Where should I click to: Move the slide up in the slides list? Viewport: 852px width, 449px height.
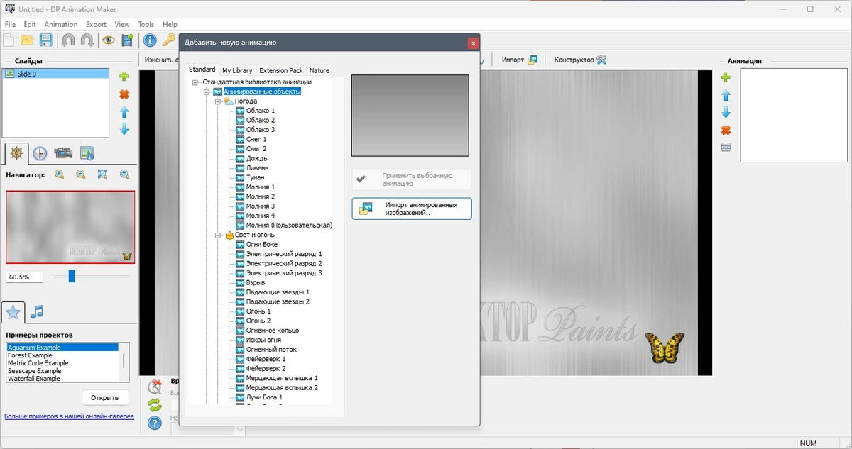pyautogui.click(x=124, y=112)
